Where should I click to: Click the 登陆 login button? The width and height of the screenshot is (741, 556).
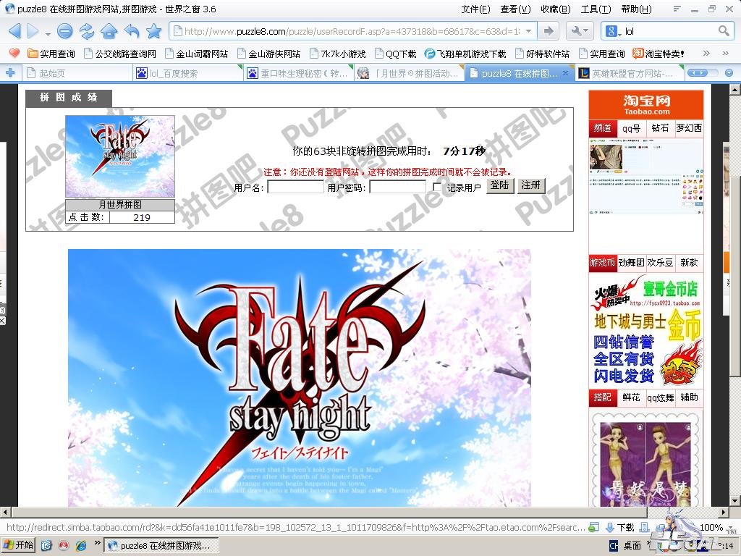[x=499, y=186]
